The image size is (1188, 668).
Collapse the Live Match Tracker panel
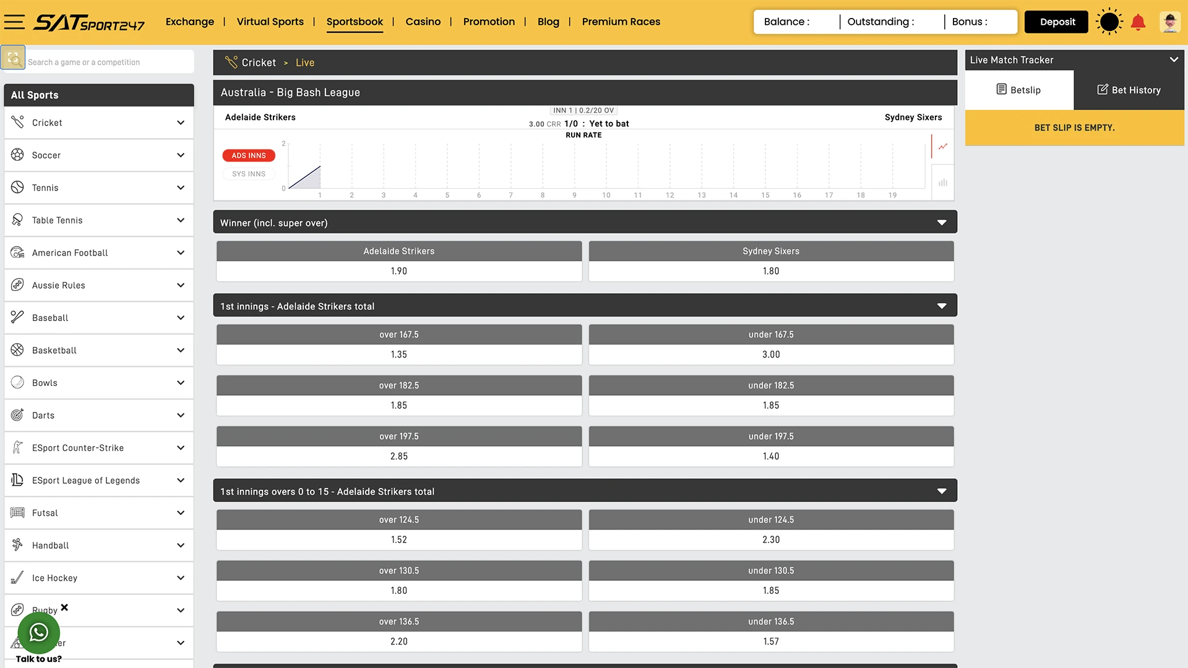coord(1174,60)
